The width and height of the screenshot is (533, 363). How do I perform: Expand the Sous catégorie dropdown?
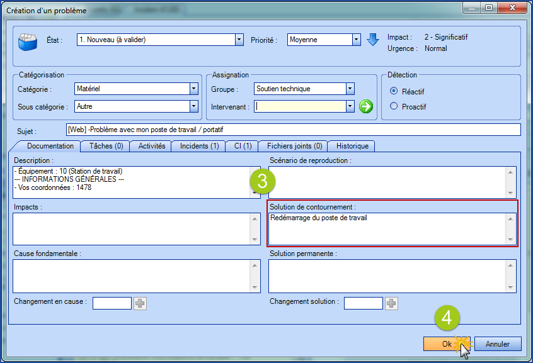(x=193, y=106)
